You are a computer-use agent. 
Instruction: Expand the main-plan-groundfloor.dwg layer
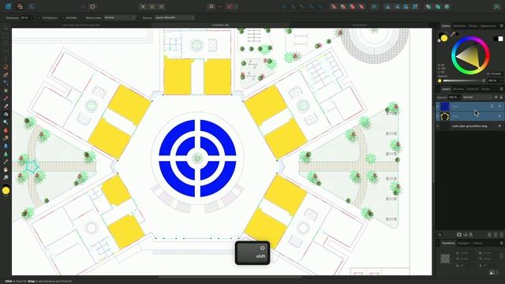point(438,126)
